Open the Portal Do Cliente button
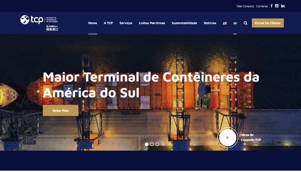 pos(268,23)
